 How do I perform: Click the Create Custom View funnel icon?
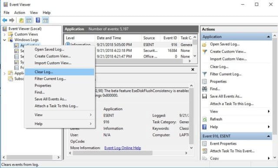[x=205, y=52]
